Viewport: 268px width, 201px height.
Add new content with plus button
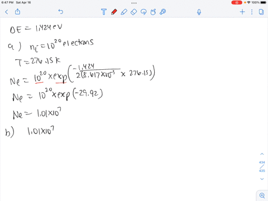(x=242, y=12)
